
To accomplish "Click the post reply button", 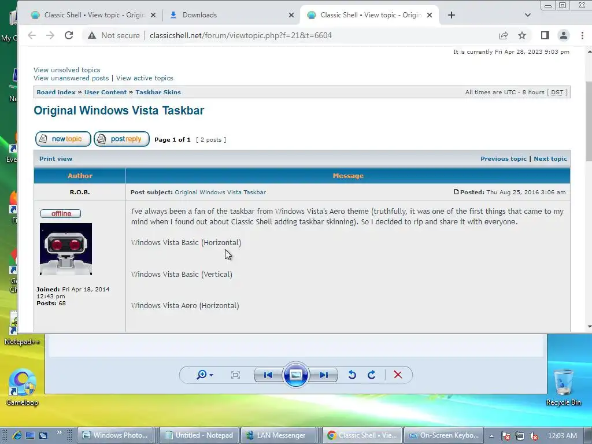I will coord(121,139).
